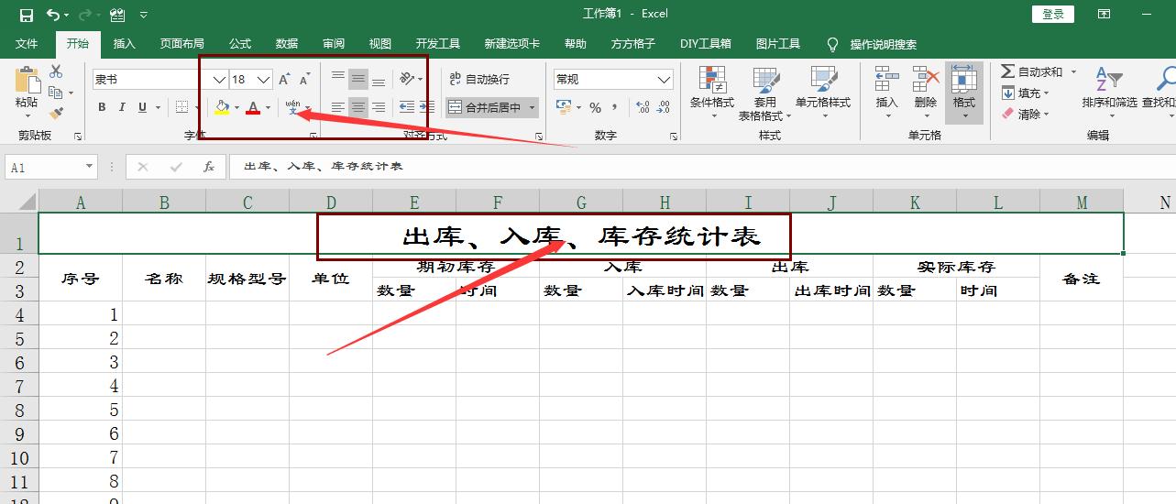This screenshot has width=1176, height=504.
Task: Undo the last action
Action: point(54,15)
